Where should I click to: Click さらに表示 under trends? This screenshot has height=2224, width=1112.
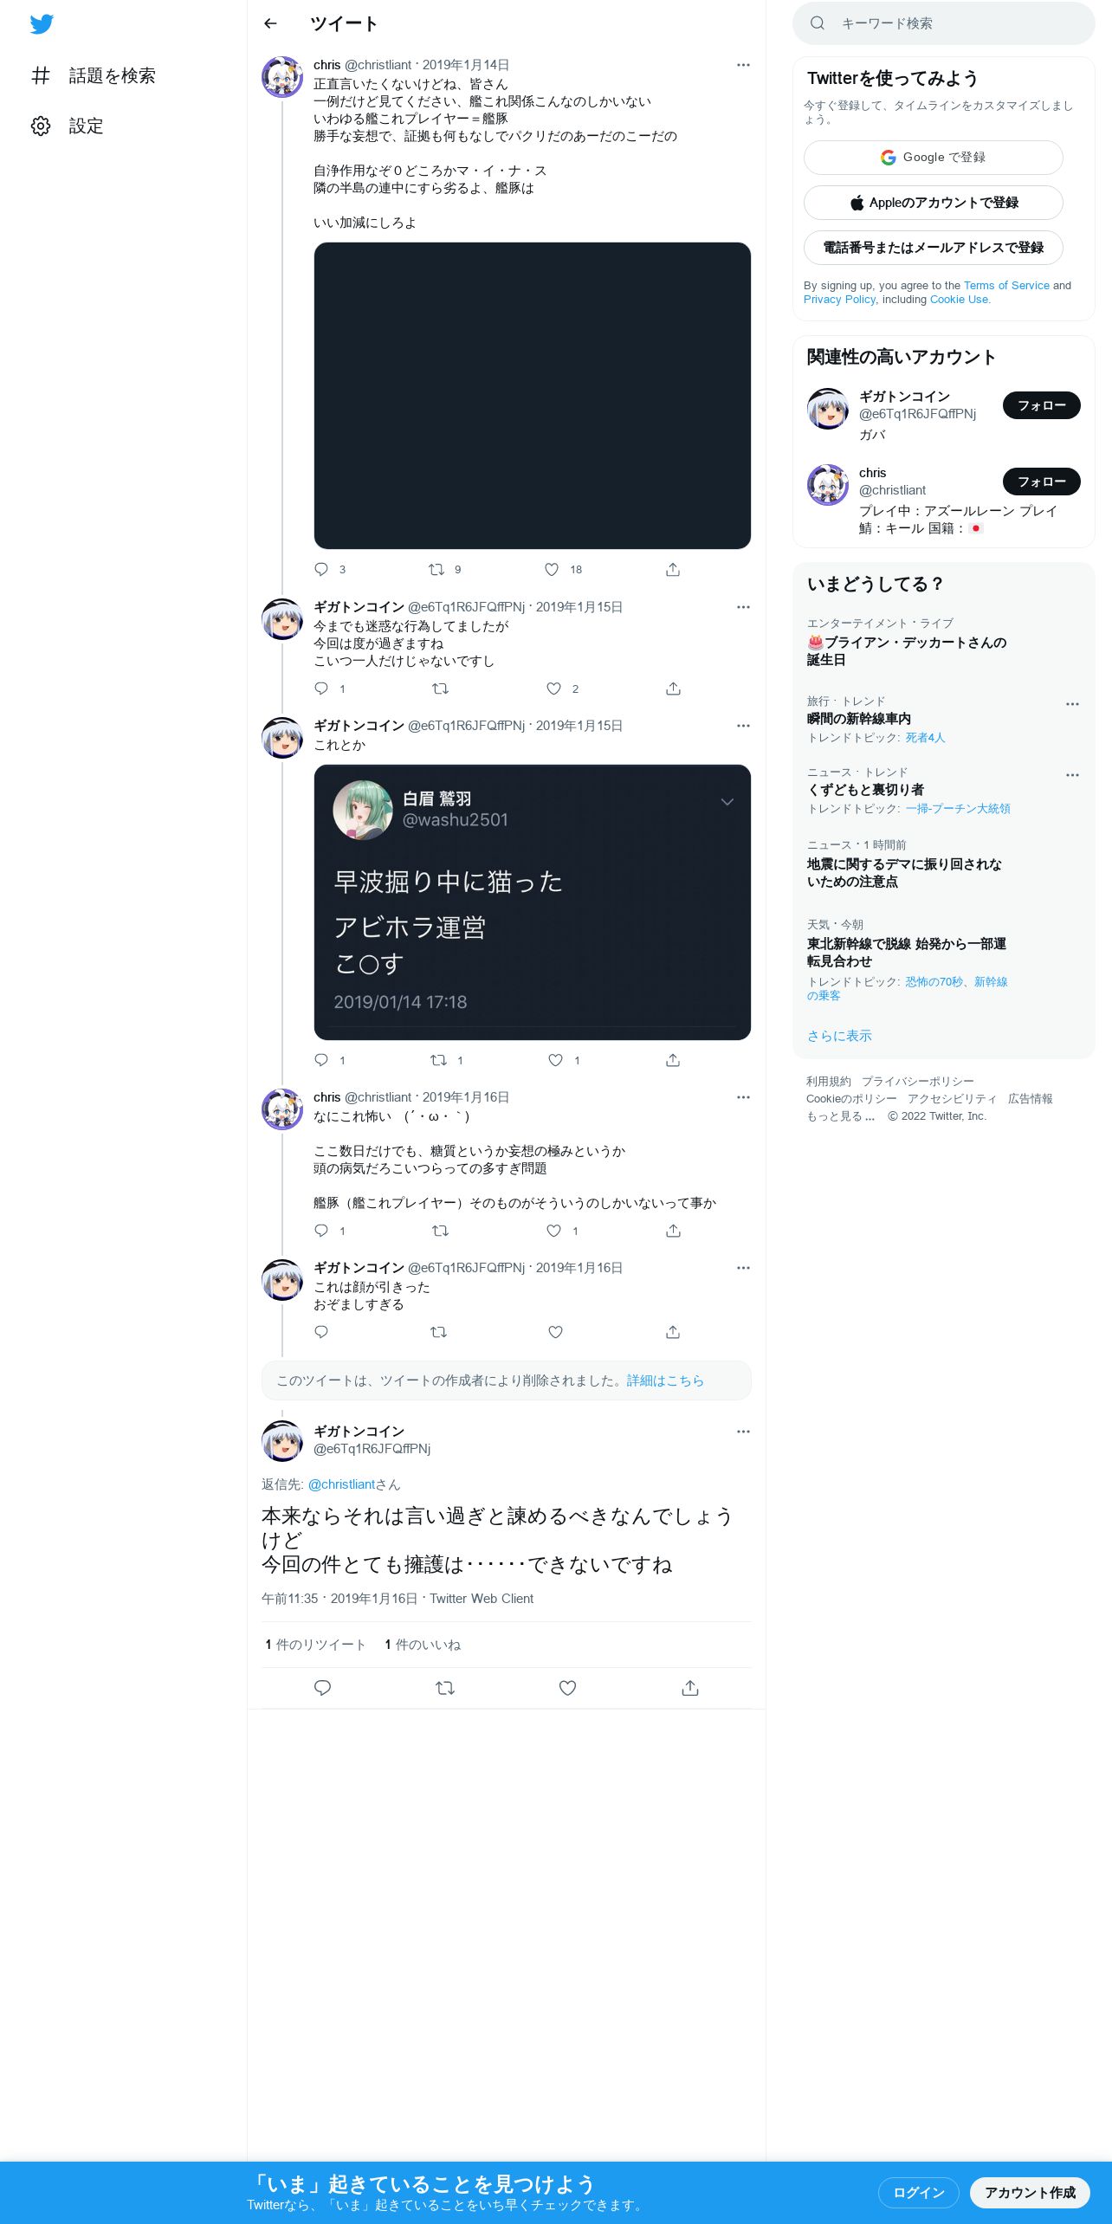tap(839, 1036)
